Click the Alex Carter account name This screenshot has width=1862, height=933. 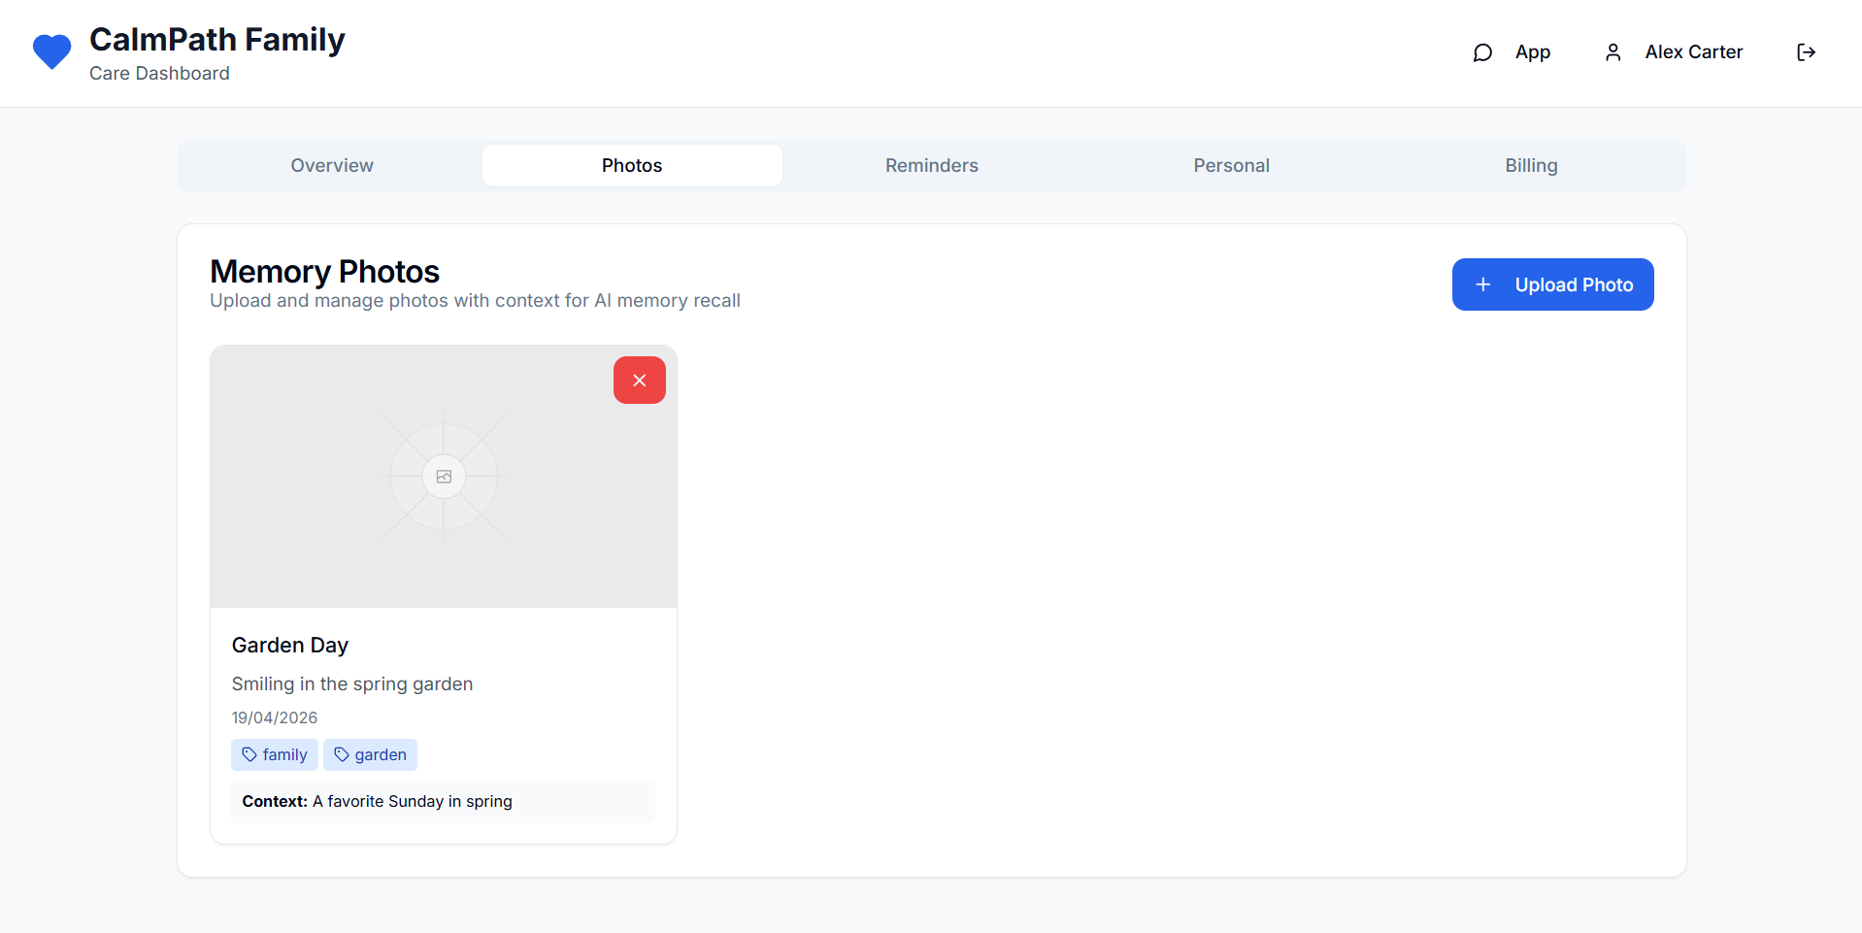point(1693,52)
